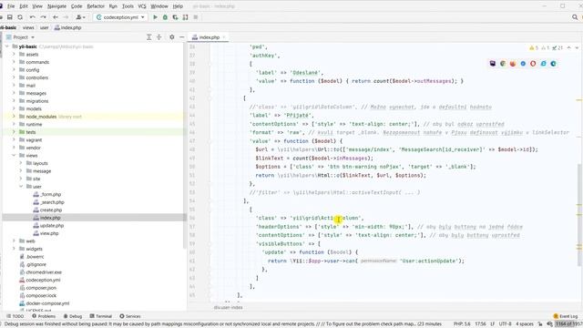Open the Refactor menu
The height and width of the screenshot is (328, 583).
(x=96, y=6)
